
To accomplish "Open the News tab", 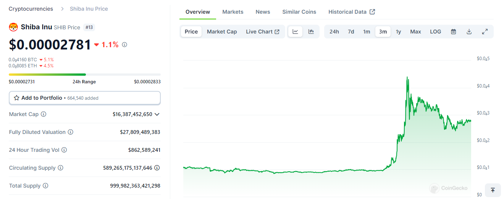I will pos(263,12).
